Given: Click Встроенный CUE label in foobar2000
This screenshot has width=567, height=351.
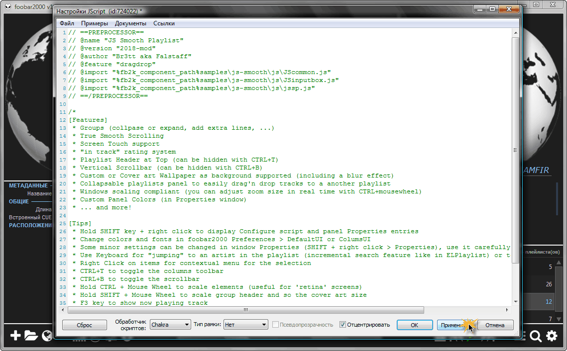Looking at the screenshot, I should pos(30,217).
